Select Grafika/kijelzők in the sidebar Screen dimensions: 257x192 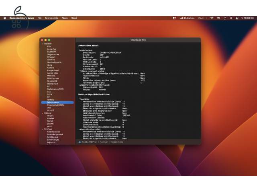click(54, 62)
